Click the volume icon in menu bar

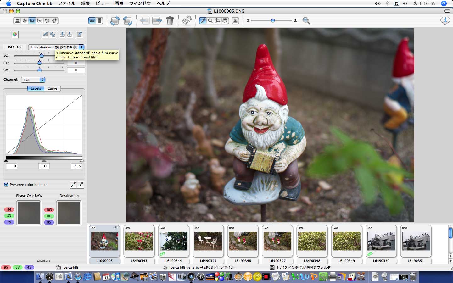click(405, 3)
